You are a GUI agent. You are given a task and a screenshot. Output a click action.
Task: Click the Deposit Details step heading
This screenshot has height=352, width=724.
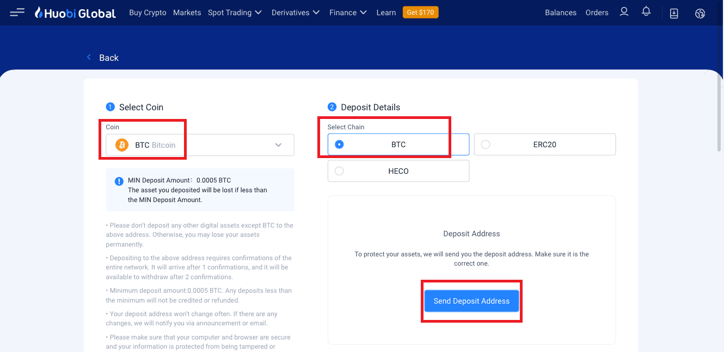pos(370,107)
